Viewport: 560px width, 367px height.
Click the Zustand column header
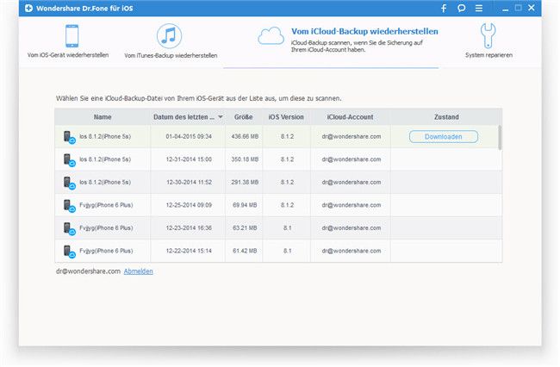tap(446, 117)
